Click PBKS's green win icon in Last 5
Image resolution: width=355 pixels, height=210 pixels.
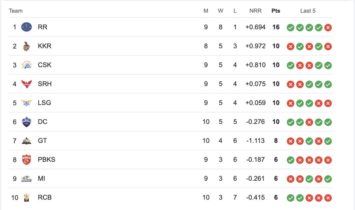click(x=291, y=160)
